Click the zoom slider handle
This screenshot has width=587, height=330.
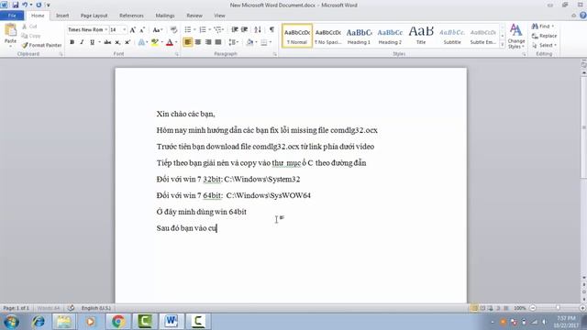[558, 308]
